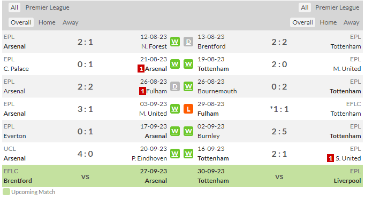Select the right Home filter
This screenshot has width=365, height=209.
tap(328, 22)
